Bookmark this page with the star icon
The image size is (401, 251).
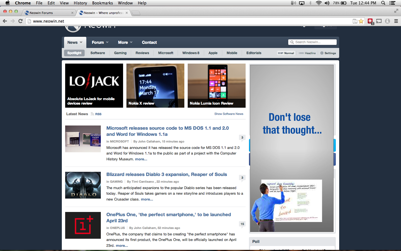click(361, 21)
